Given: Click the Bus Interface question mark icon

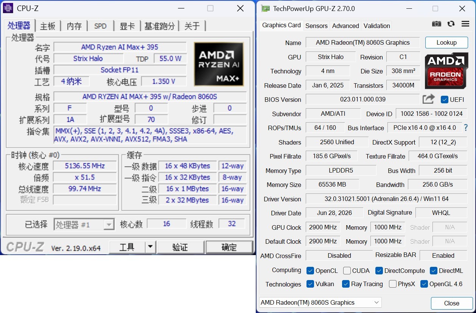Looking at the screenshot, I should (x=466, y=128).
